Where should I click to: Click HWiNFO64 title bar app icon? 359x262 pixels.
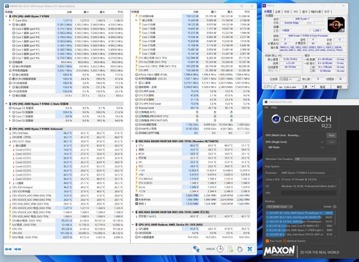(x=7, y=6)
